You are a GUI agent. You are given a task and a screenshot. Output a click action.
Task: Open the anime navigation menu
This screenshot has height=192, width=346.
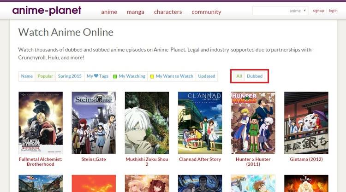point(109,12)
